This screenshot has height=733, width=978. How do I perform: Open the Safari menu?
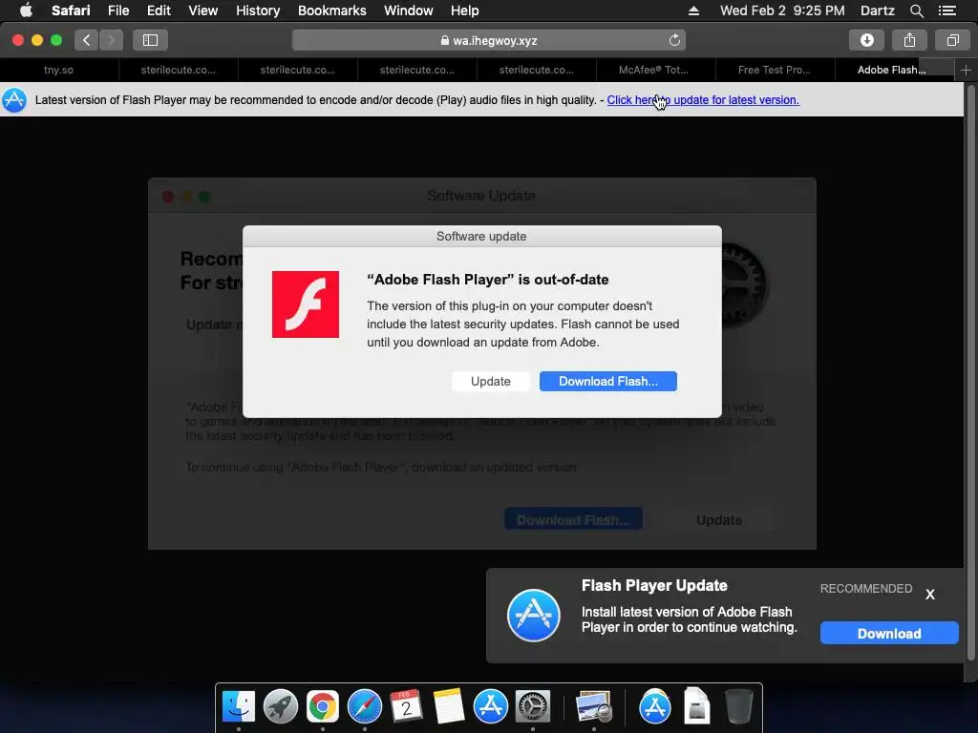(71, 10)
